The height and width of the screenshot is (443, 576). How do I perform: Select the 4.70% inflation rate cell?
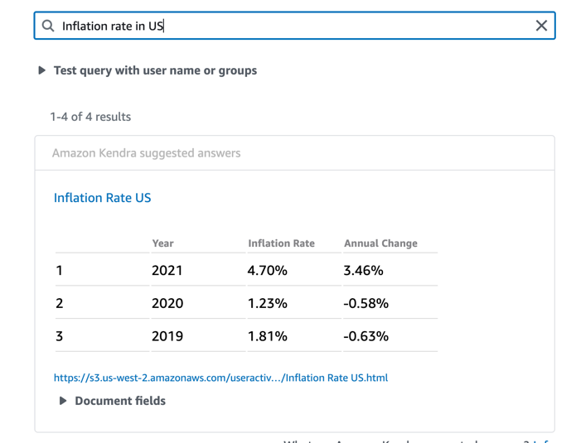coord(267,271)
